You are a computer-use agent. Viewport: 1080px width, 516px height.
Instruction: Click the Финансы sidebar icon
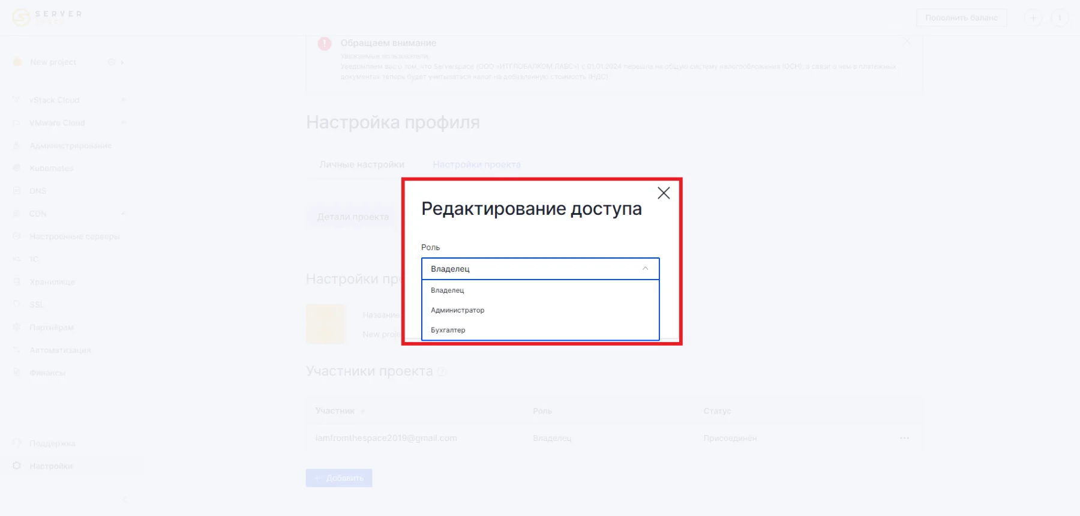point(17,373)
